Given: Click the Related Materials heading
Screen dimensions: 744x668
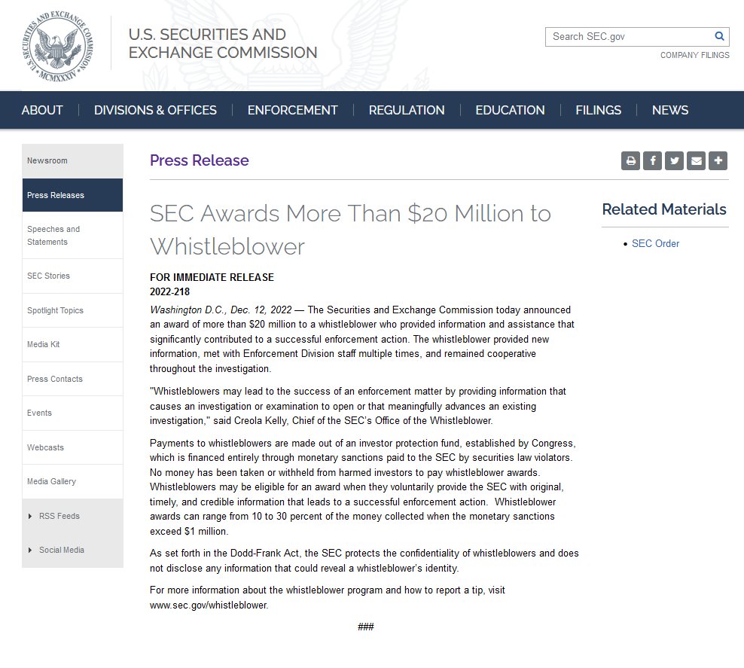Looking at the screenshot, I should tap(664, 209).
